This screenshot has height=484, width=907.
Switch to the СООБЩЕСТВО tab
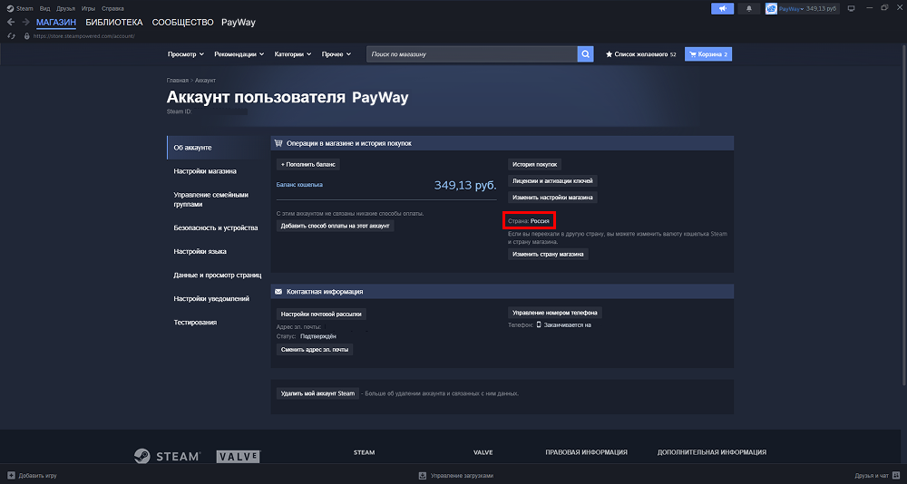(x=183, y=23)
